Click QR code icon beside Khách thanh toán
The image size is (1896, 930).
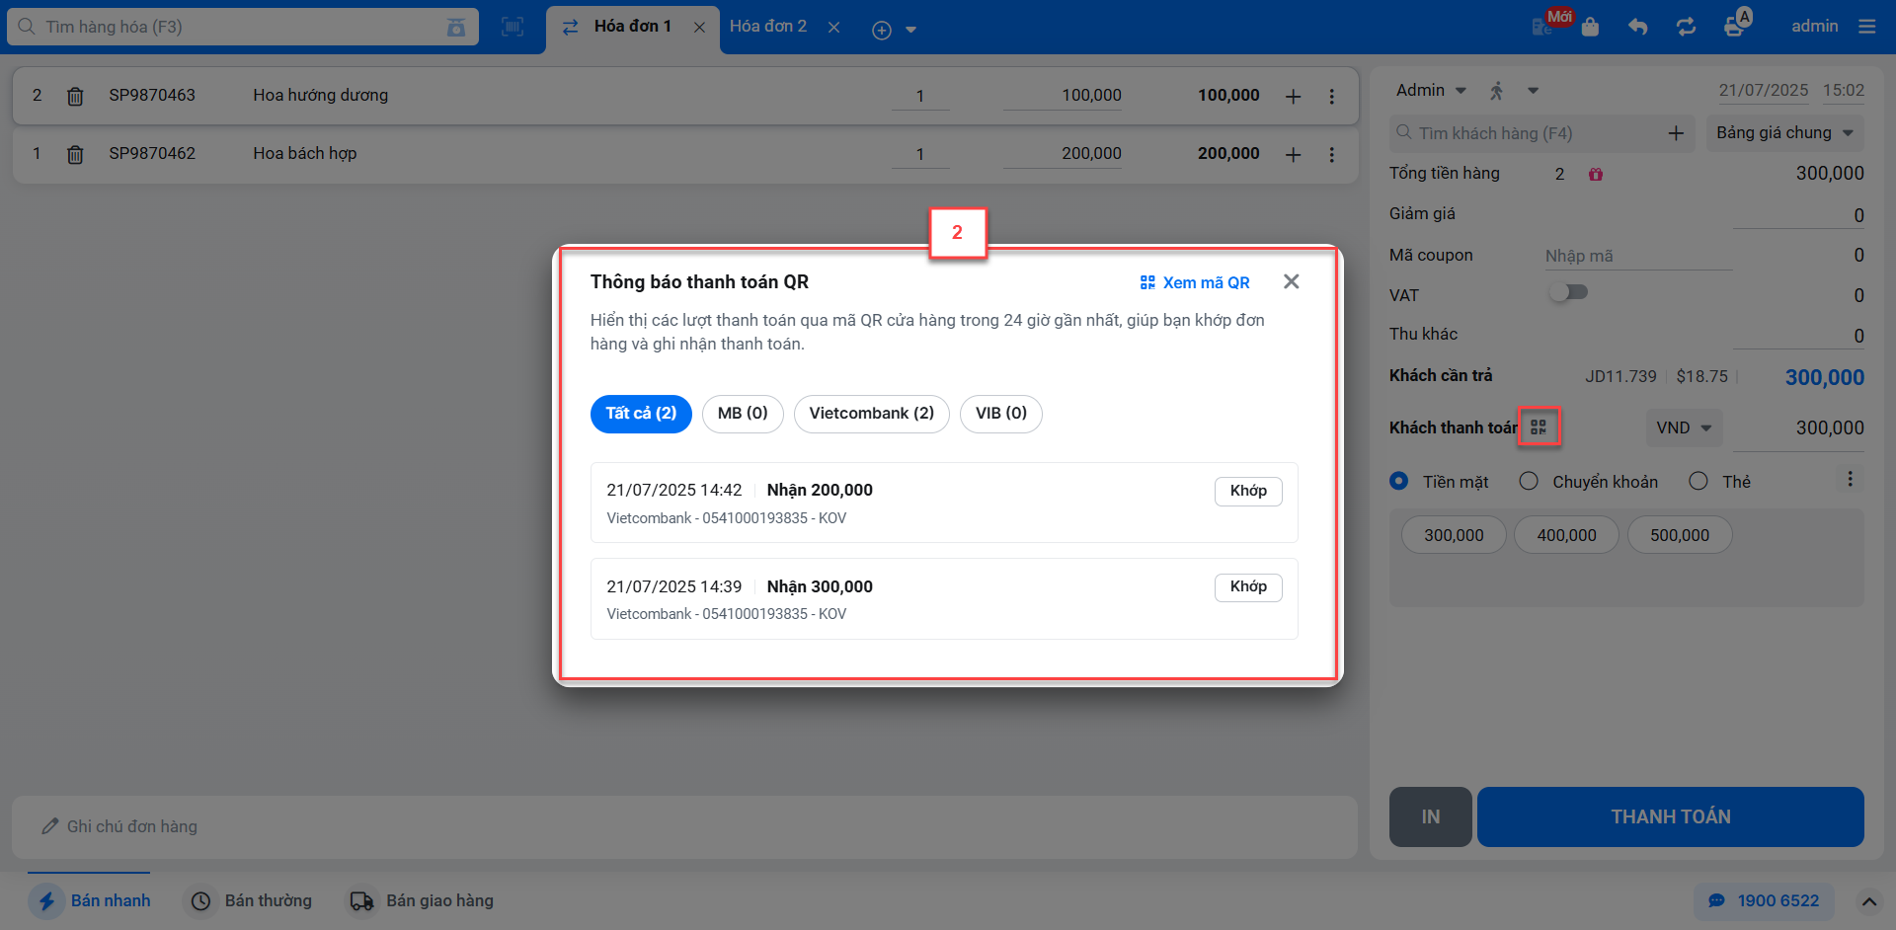pos(1539,426)
